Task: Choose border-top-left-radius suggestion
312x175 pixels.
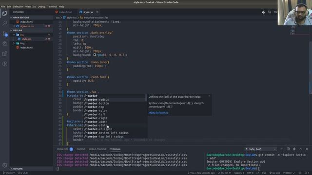Action: [x=115, y=137]
